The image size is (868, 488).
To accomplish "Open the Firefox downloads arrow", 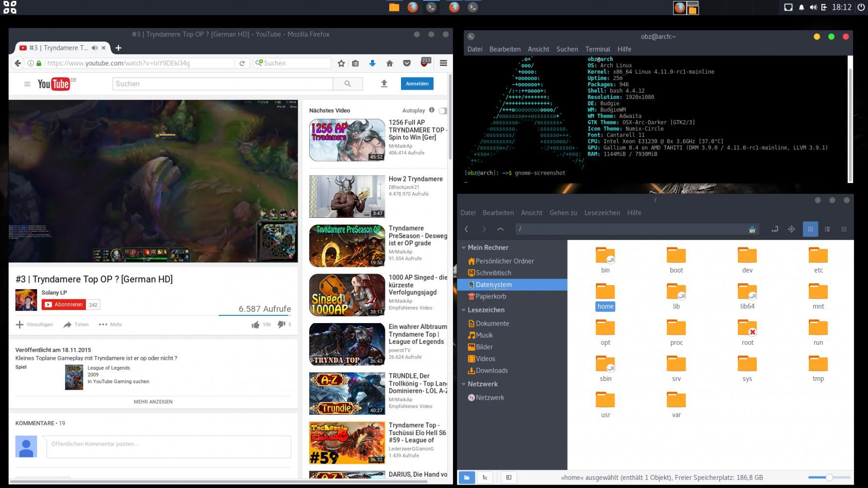I will tap(372, 63).
